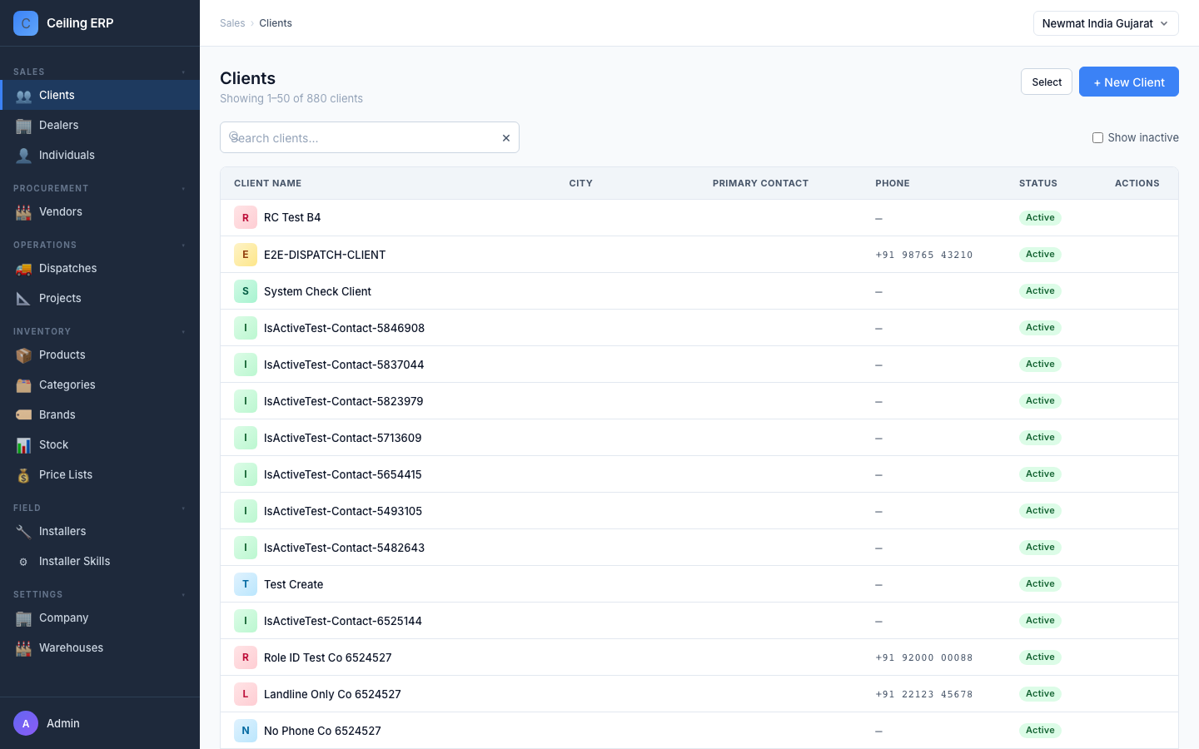Screen dimensions: 1199x749
Task: Sort by CITY column header
Action: pos(581,183)
